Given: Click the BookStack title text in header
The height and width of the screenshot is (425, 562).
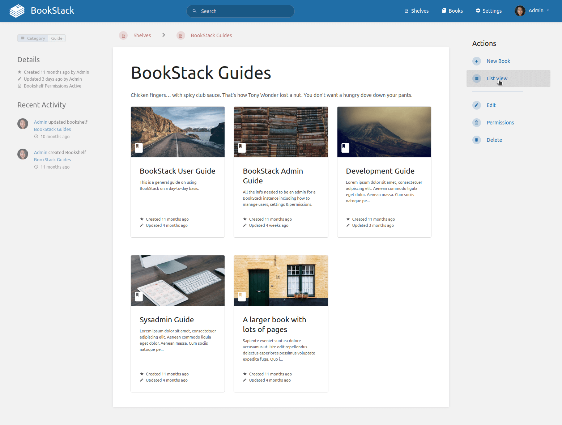Looking at the screenshot, I should [x=52, y=10].
